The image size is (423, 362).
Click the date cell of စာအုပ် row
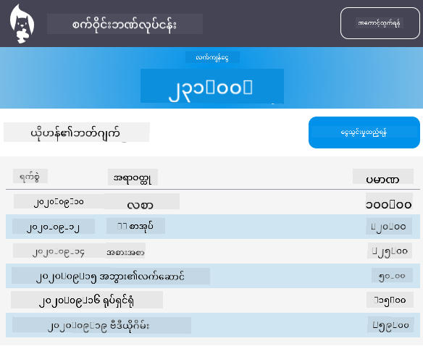tap(54, 227)
